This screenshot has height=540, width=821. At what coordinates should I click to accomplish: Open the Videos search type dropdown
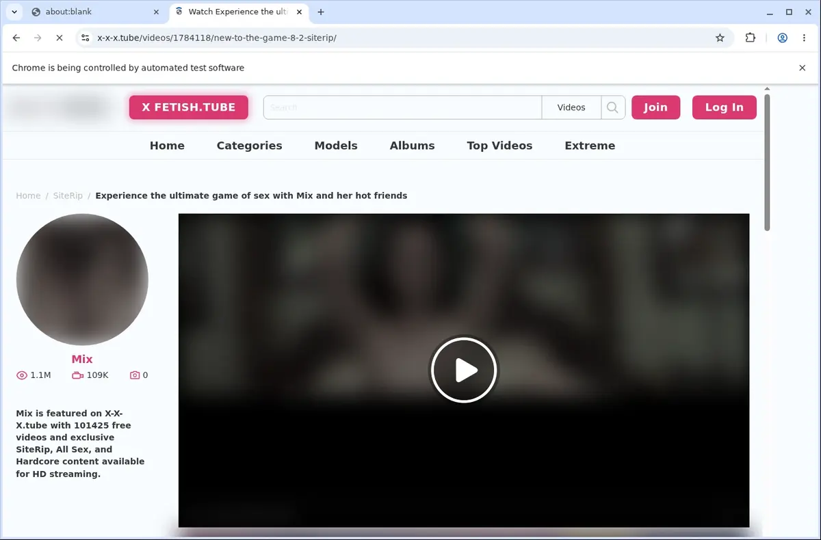571,107
